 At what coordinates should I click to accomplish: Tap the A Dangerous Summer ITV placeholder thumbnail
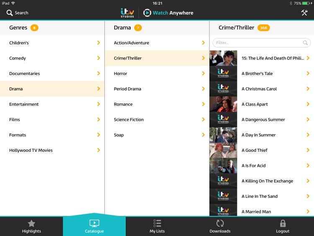click(x=223, y=119)
